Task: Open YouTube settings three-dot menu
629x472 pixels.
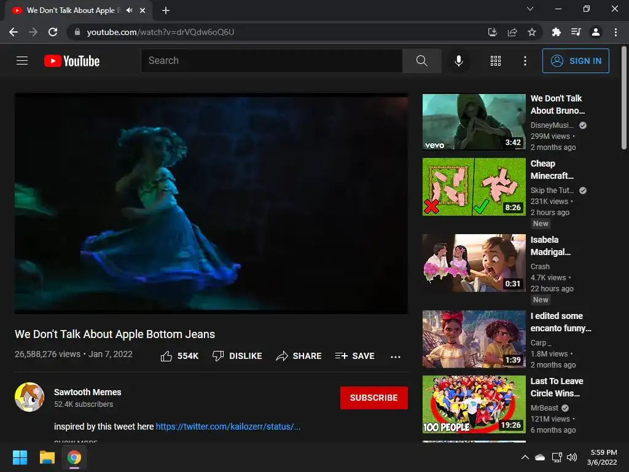Action: click(x=525, y=61)
